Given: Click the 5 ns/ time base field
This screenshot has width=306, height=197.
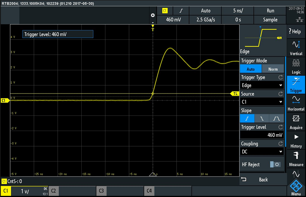Looking at the screenshot, I should click(x=238, y=11).
